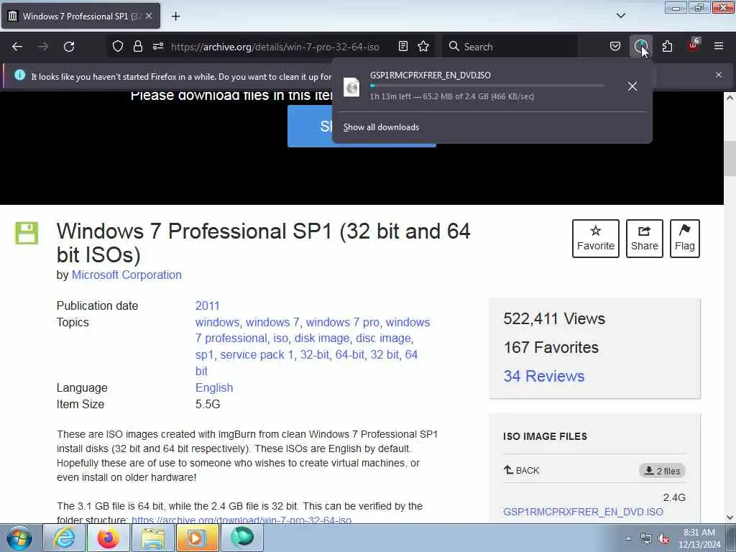Click the Share button
The width and height of the screenshot is (736, 552).
click(645, 239)
